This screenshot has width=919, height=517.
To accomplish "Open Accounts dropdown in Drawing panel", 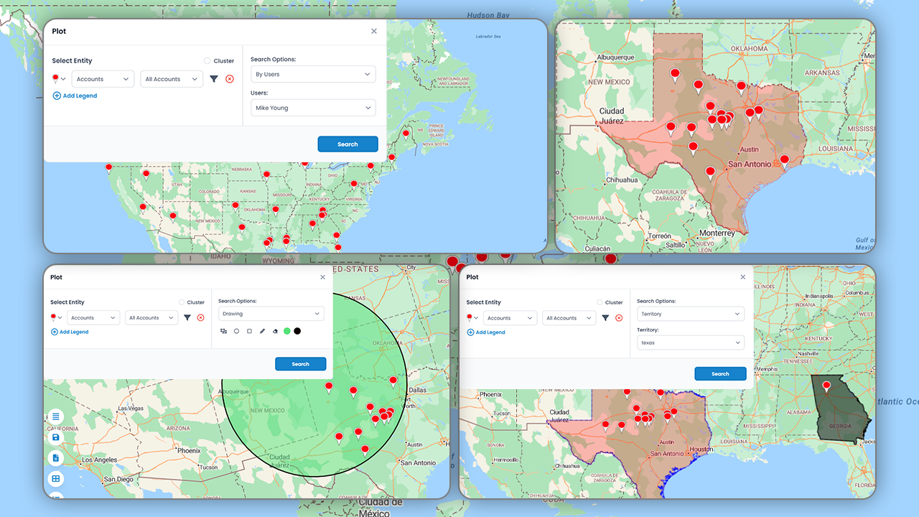I will (93, 317).
